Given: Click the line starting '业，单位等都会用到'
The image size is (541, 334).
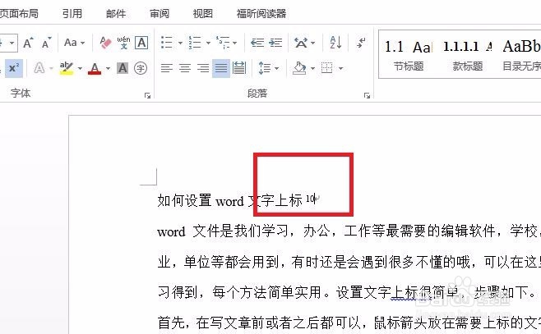Looking at the screenshot, I should (349, 262).
